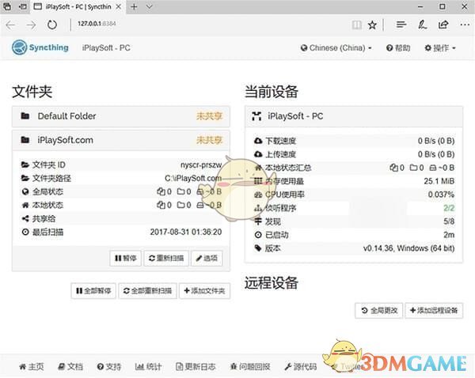Click memory usage value 25.1 MiB
Viewport: 475px width, 378px height.
[439, 181]
